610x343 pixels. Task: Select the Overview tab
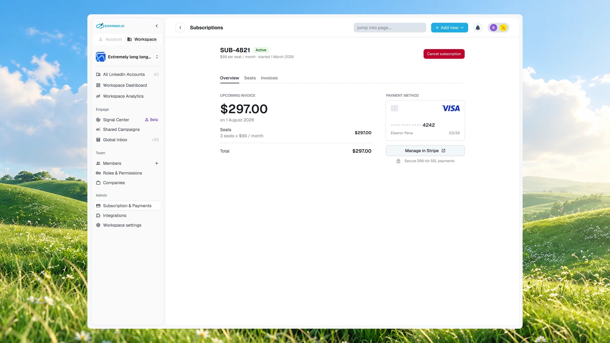229,78
